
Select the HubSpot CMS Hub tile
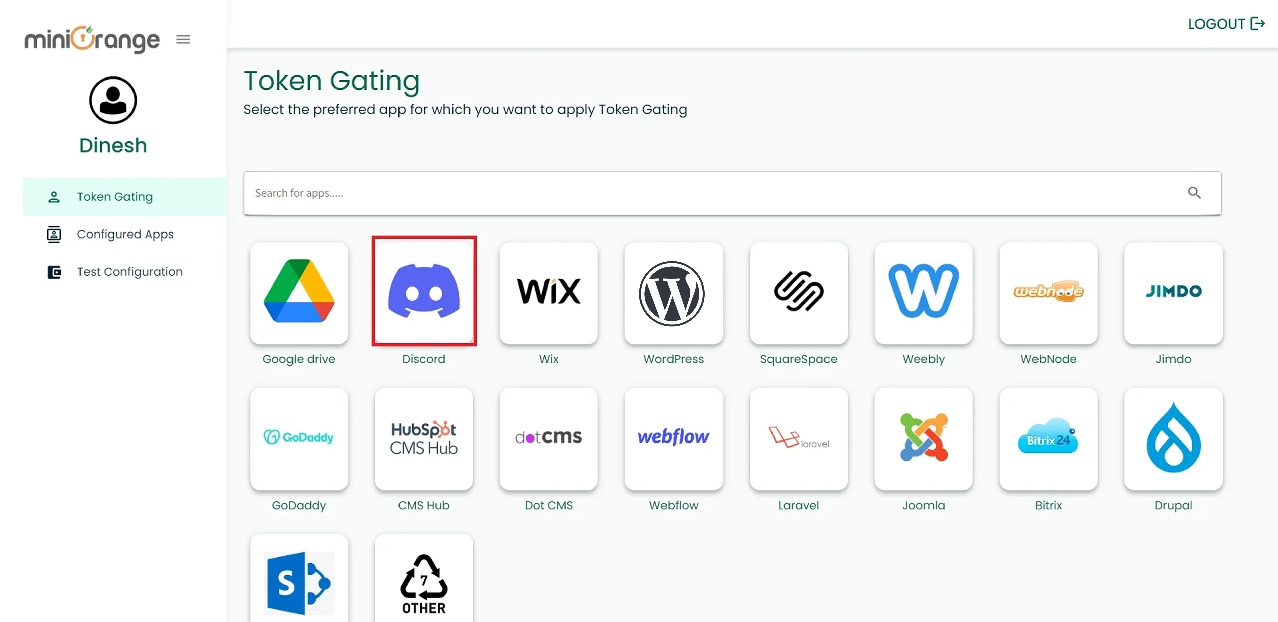coord(424,438)
